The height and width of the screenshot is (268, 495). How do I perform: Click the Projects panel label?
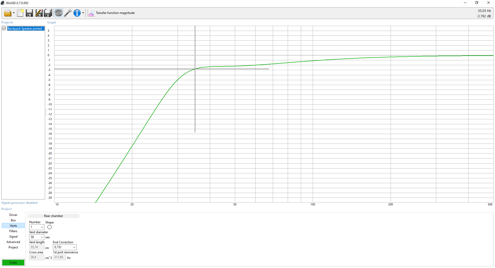pyautogui.click(x=7, y=22)
